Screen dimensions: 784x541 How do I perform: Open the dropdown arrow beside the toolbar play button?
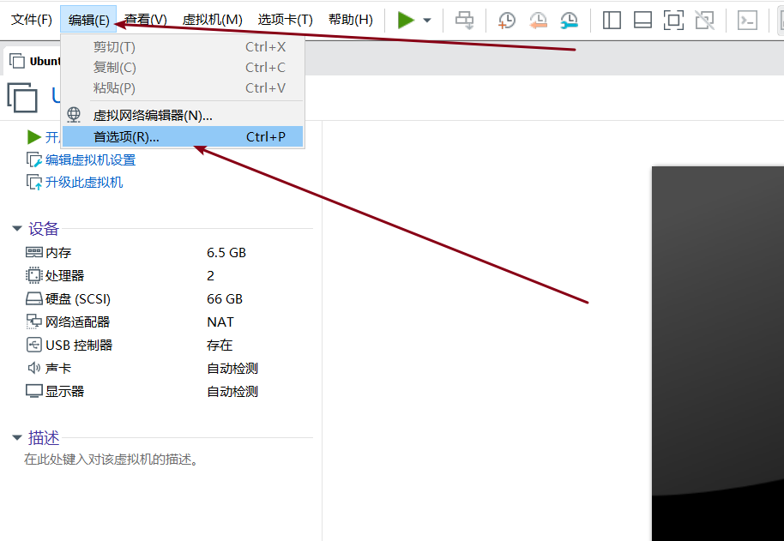click(x=427, y=21)
